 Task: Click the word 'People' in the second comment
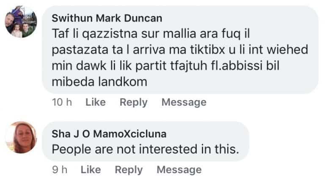pos(69,149)
